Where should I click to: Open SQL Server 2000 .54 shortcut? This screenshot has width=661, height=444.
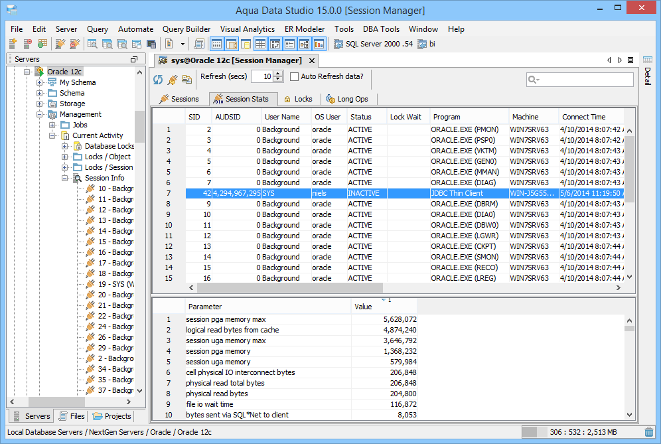(374, 44)
